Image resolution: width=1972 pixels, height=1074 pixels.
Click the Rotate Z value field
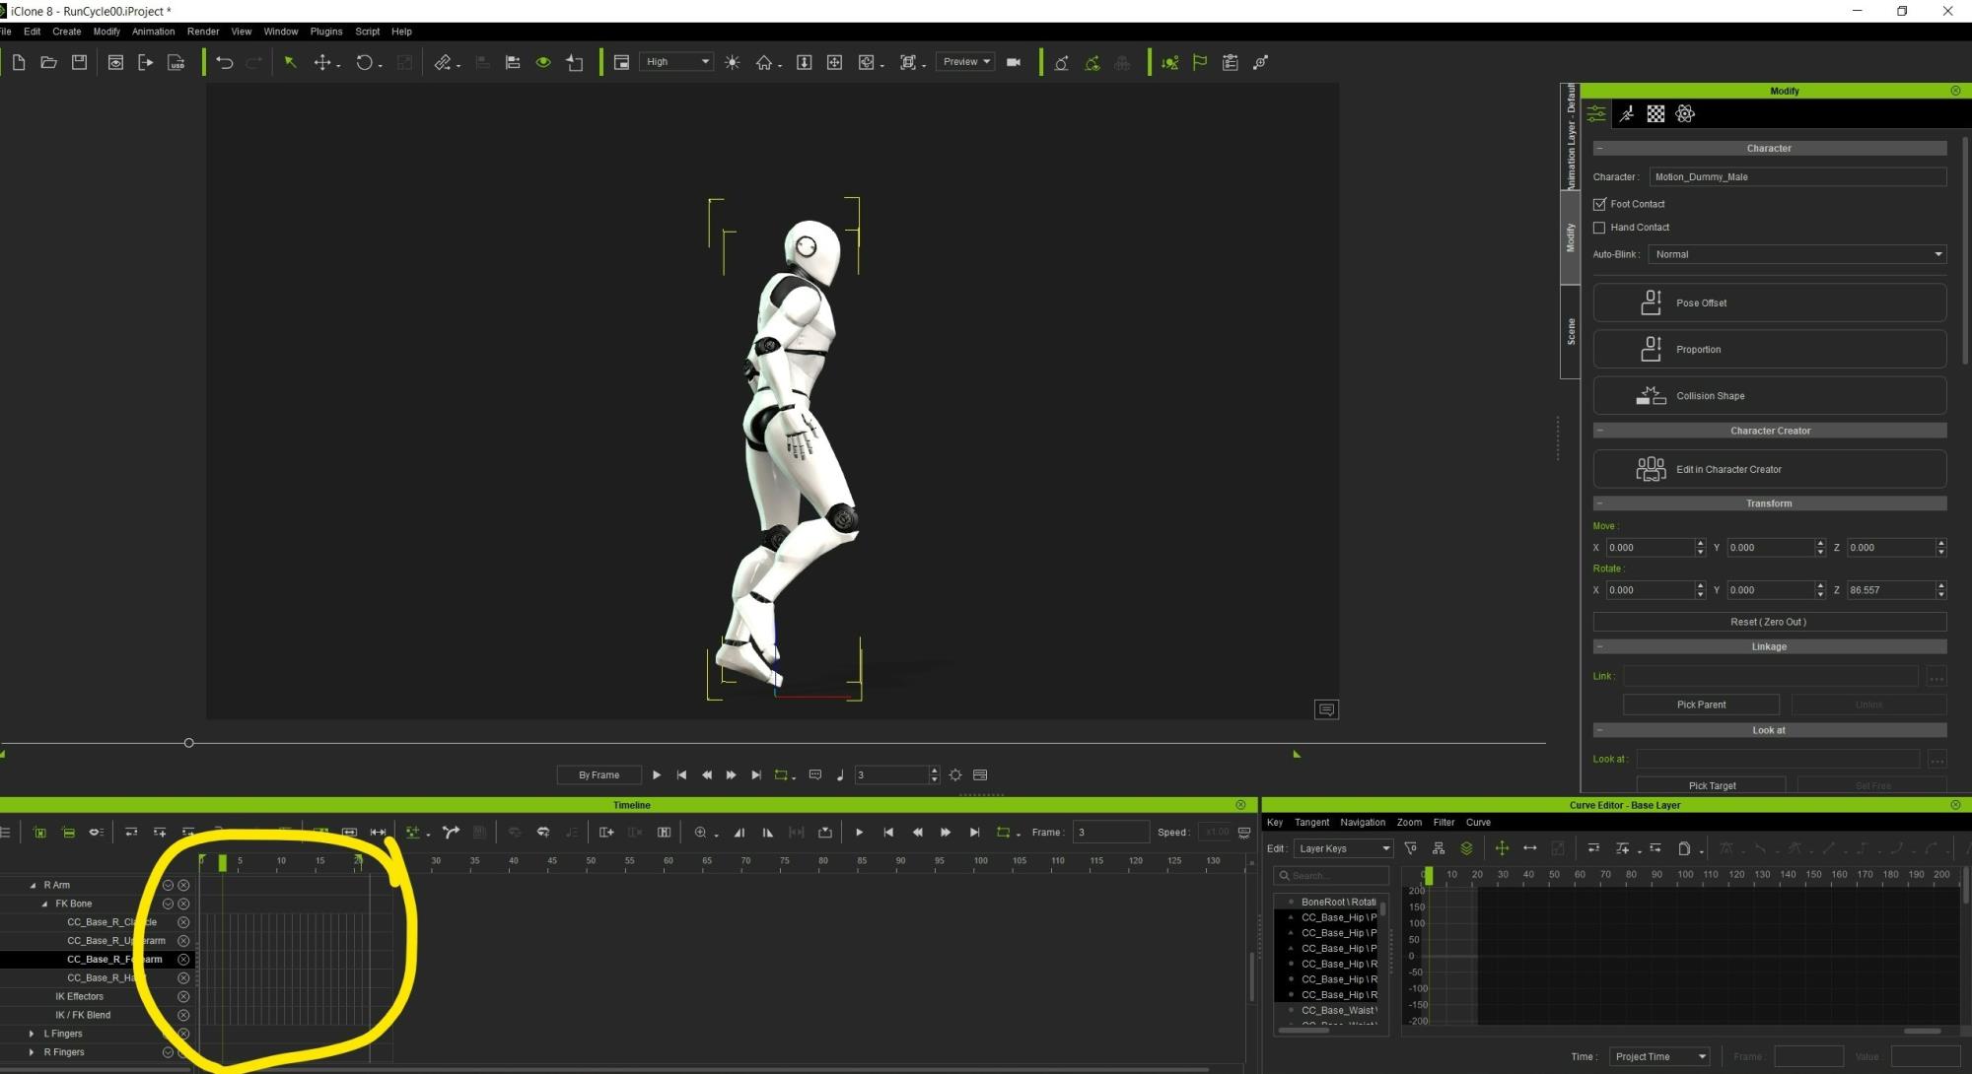click(x=1891, y=590)
